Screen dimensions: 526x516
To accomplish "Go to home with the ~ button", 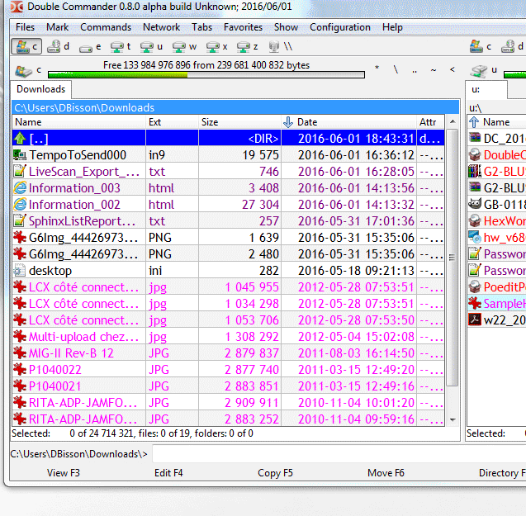I will (x=434, y=69).
